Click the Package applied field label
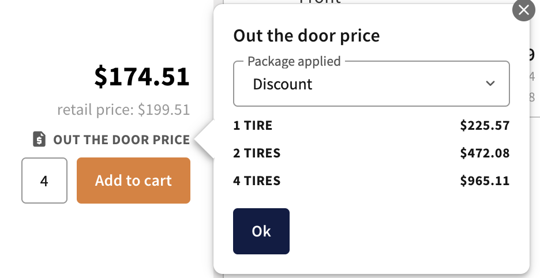 (294, 61)
